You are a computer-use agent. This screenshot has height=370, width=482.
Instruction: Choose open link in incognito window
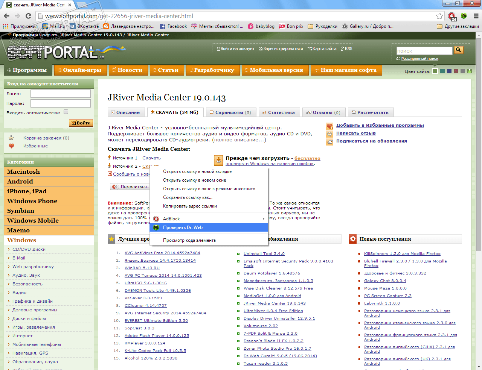point(209,189)
